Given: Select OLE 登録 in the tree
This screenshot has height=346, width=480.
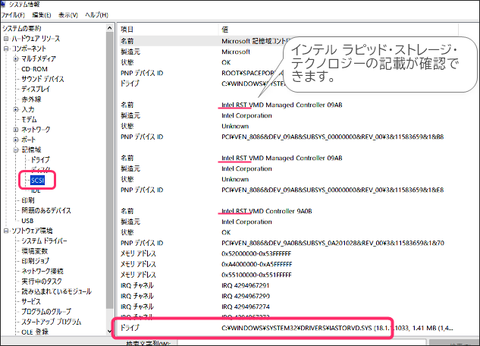Looking at the screenshot, I should 35,332.
